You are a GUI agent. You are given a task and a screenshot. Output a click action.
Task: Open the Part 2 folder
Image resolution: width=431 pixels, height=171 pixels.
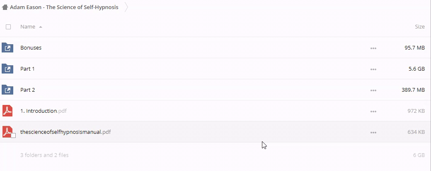click(27, 90)
